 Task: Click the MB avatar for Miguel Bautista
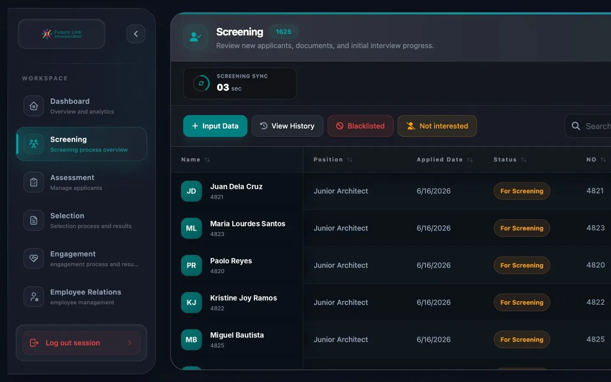[191, 340]
